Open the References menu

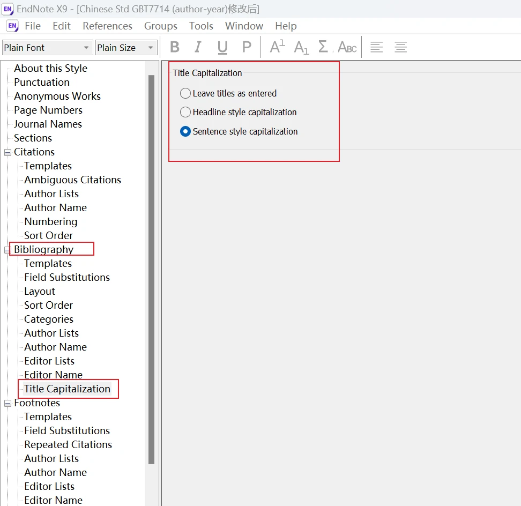click(x=107, y=26)
